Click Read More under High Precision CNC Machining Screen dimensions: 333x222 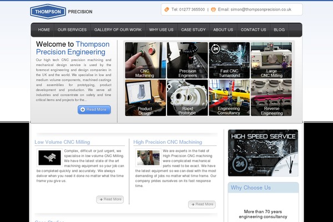click(x=202, y=204)
